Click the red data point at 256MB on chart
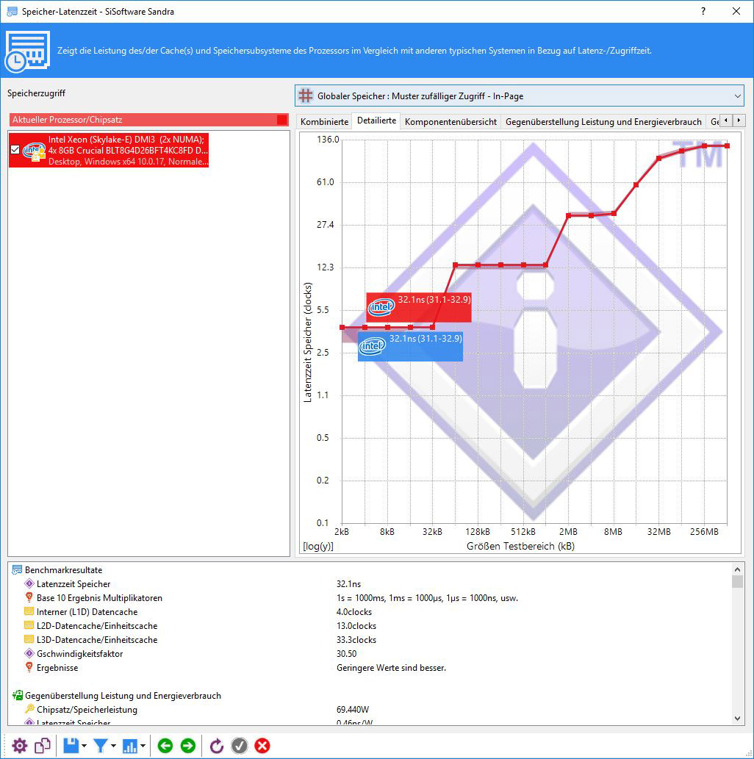The image size is (754, 759). [704, 145]
